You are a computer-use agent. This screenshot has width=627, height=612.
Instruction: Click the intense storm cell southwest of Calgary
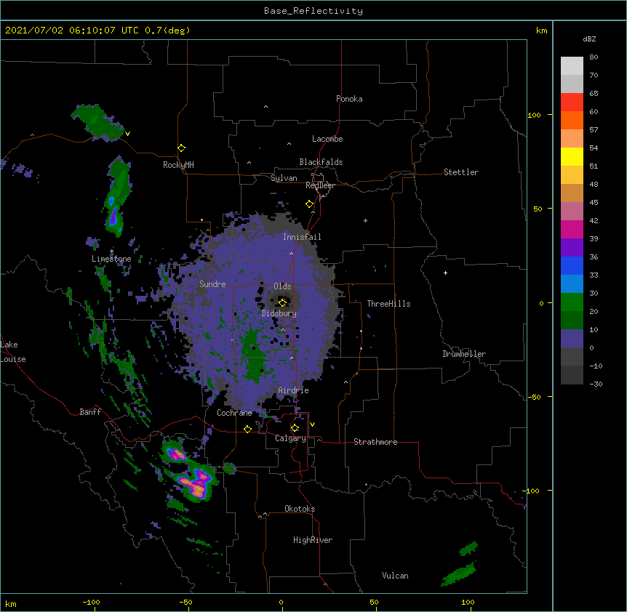[196, 484]
